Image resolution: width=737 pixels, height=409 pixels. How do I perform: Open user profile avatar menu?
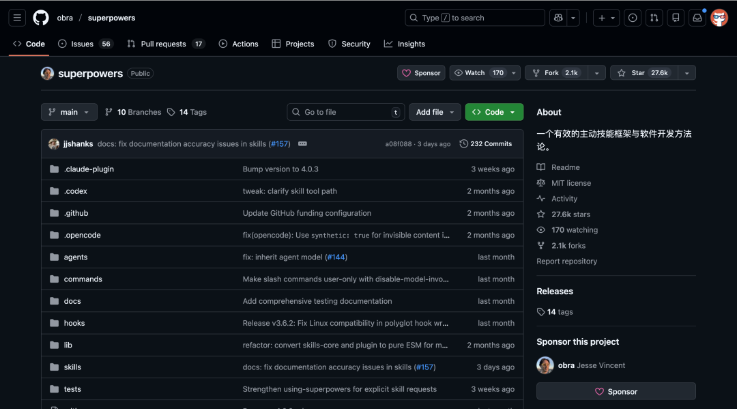click(x=719, y=18)
